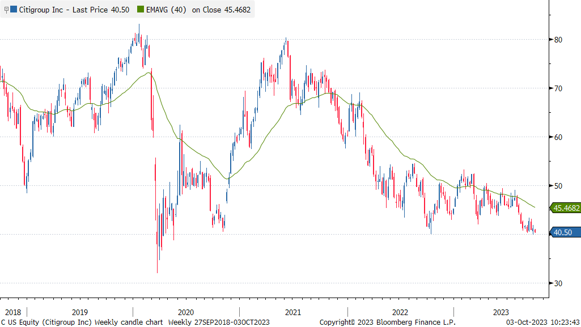Click the blue Citigroup legend swatch
The image size is (581, 327).
(14, 10)
